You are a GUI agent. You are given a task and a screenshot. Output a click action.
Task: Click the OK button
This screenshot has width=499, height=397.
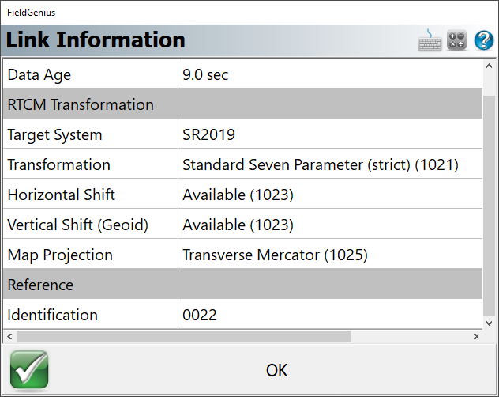click(x=276, y=370)
